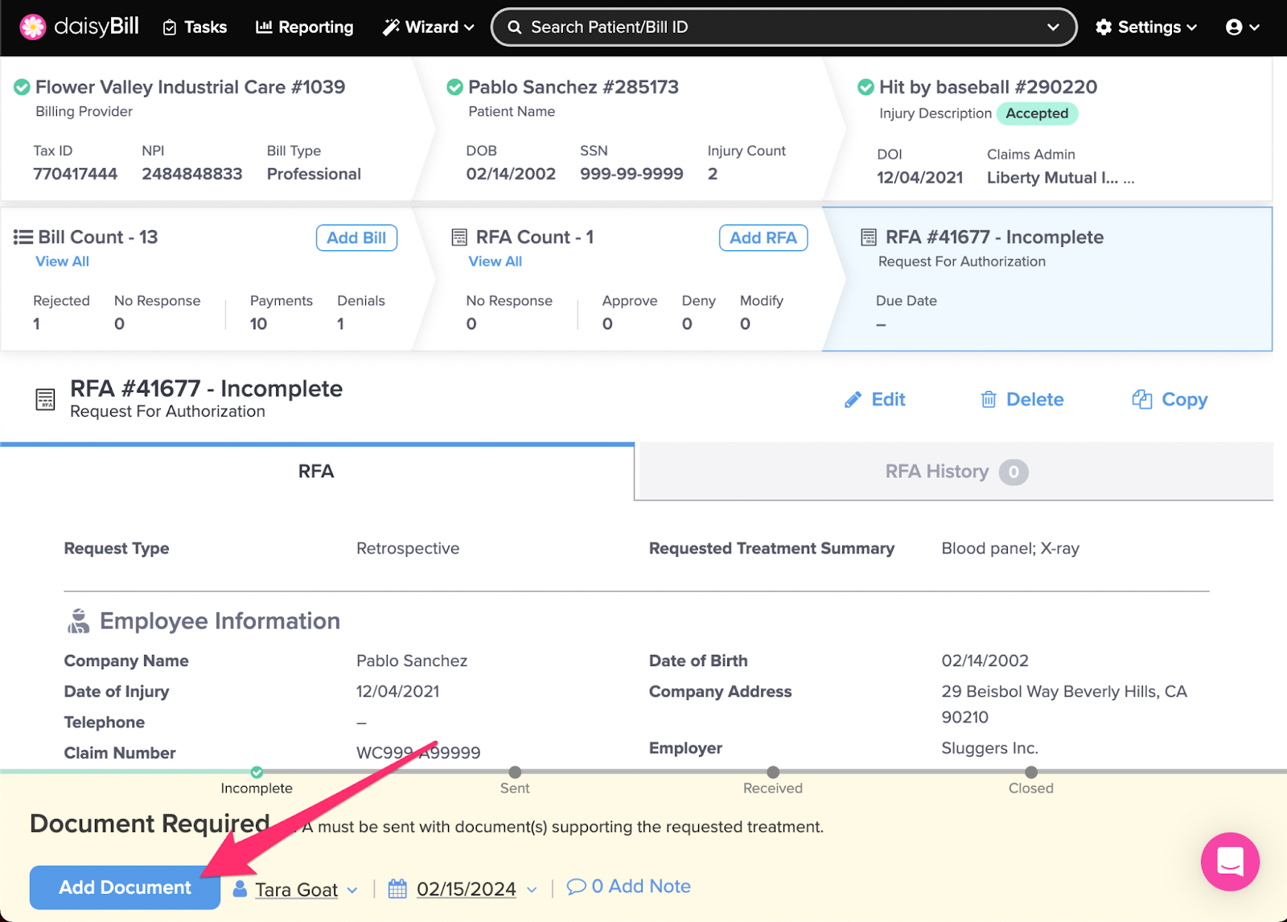Click the Received progress step marker
The height and width of the screenshot is (922, 1287).
click(773, 772)
